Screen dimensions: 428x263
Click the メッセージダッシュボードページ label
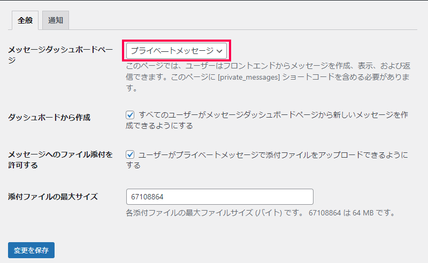point(60,55)
